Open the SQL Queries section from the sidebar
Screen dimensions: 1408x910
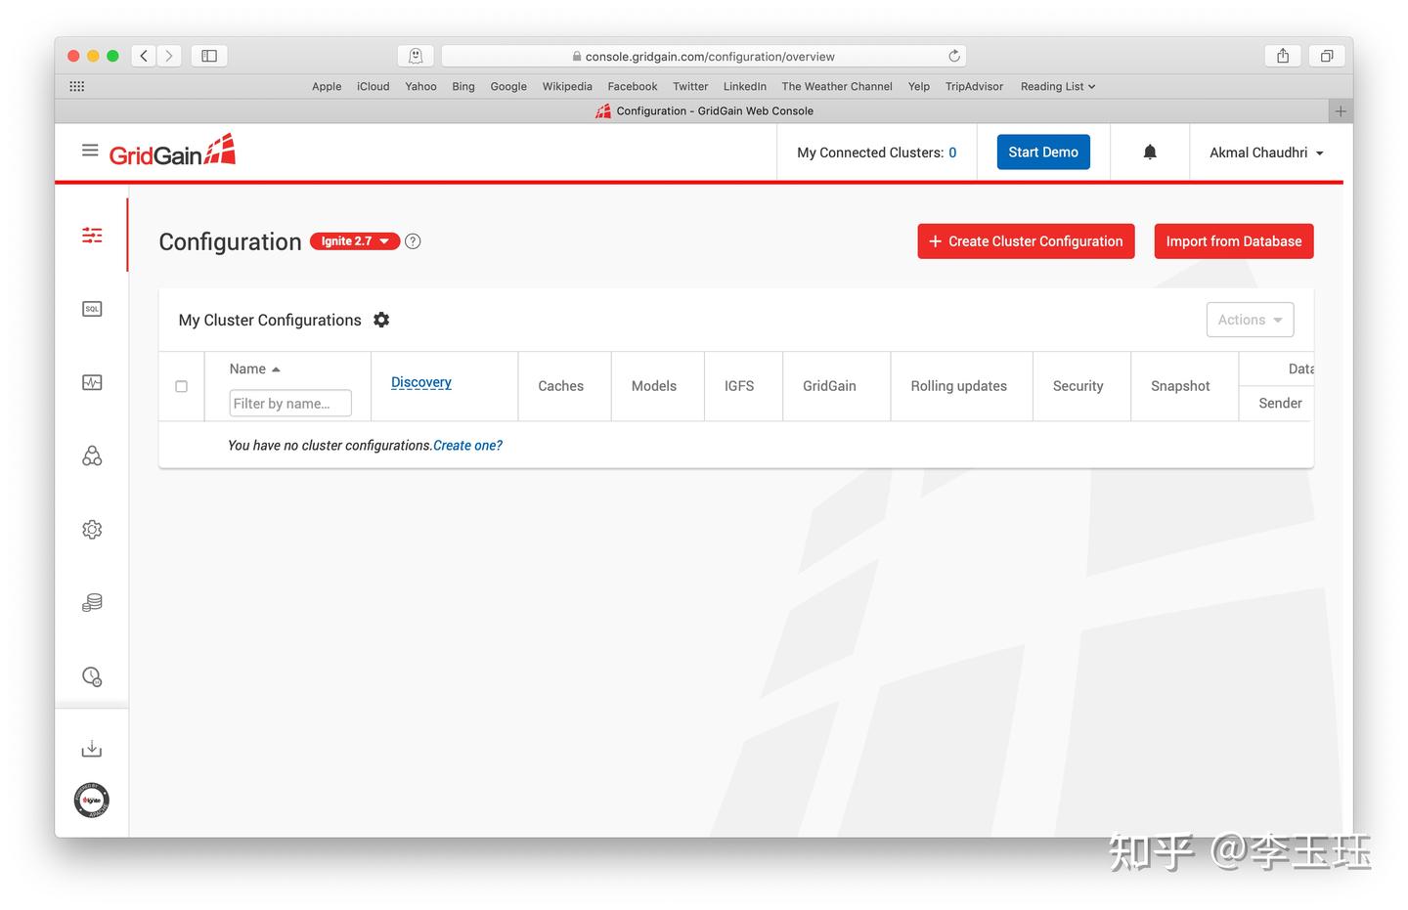pyautogui.click(x=91, y=308)
